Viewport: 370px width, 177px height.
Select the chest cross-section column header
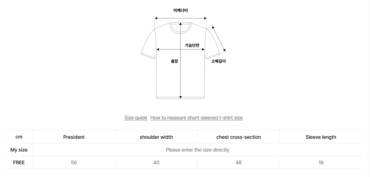tap(238, 137)
